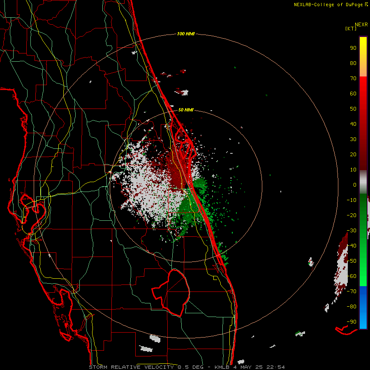Click the positive 20 scale value
Viewport: 370px width, 370px height.
point(353,154)
